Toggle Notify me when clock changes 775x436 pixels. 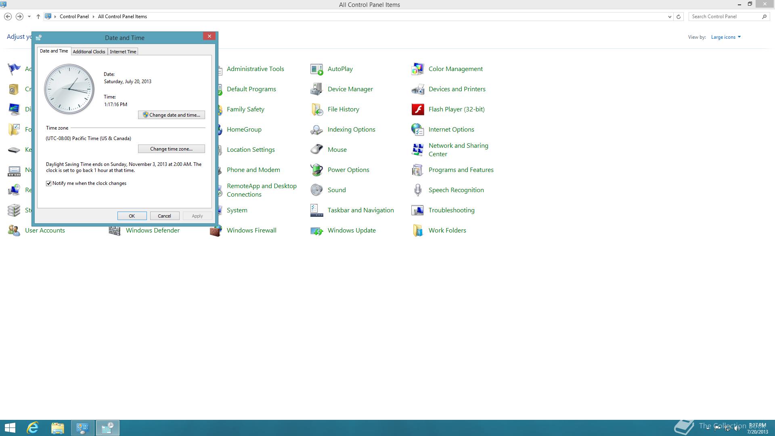click(x=49, y=183)
